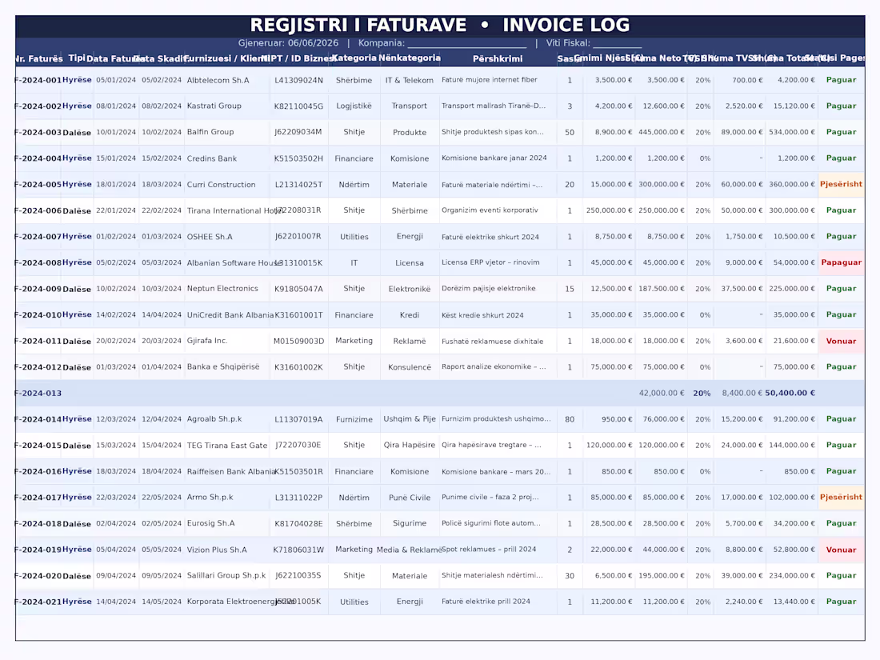Select bold total 50,400.00 €

point(790,393)
